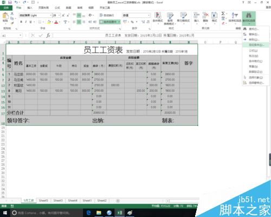Viewport: 271px width, 217px height.
Task: Switch to the Insert (插入) ribbon tab
Action: point(30,8)
